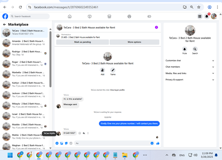Attach a photo in message composer
This screenshot has width=222, height=160.
(62, 143)
